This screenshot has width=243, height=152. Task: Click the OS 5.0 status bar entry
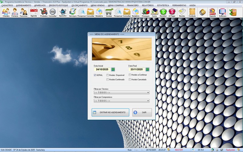pos(201,150)
